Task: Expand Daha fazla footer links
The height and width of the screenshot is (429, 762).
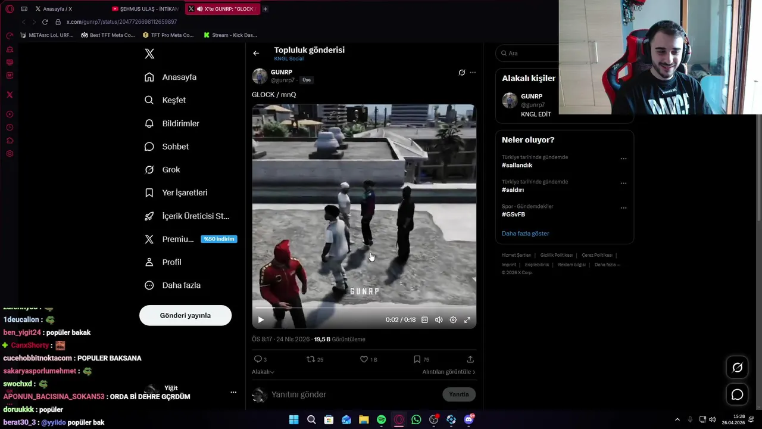Action: (607, 265)
